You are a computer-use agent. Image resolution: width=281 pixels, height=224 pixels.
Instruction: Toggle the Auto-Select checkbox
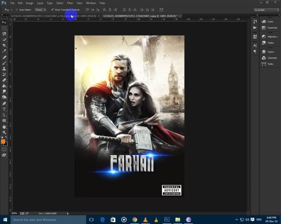[17, 10]
